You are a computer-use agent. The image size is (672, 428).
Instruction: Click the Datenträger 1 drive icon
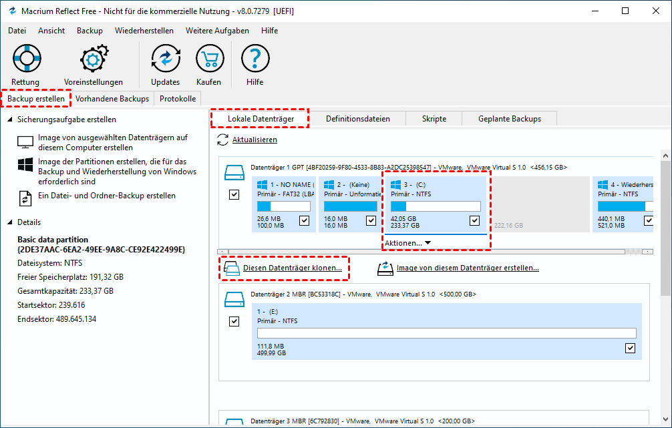[234, 173]
